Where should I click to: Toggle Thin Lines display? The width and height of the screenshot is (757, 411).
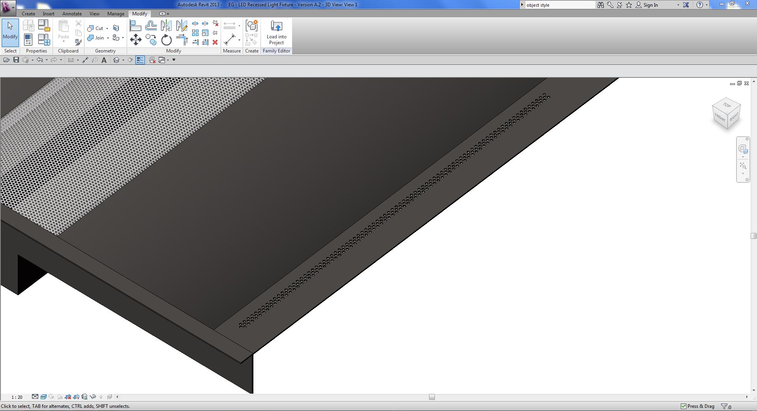(x=140, y=60)
